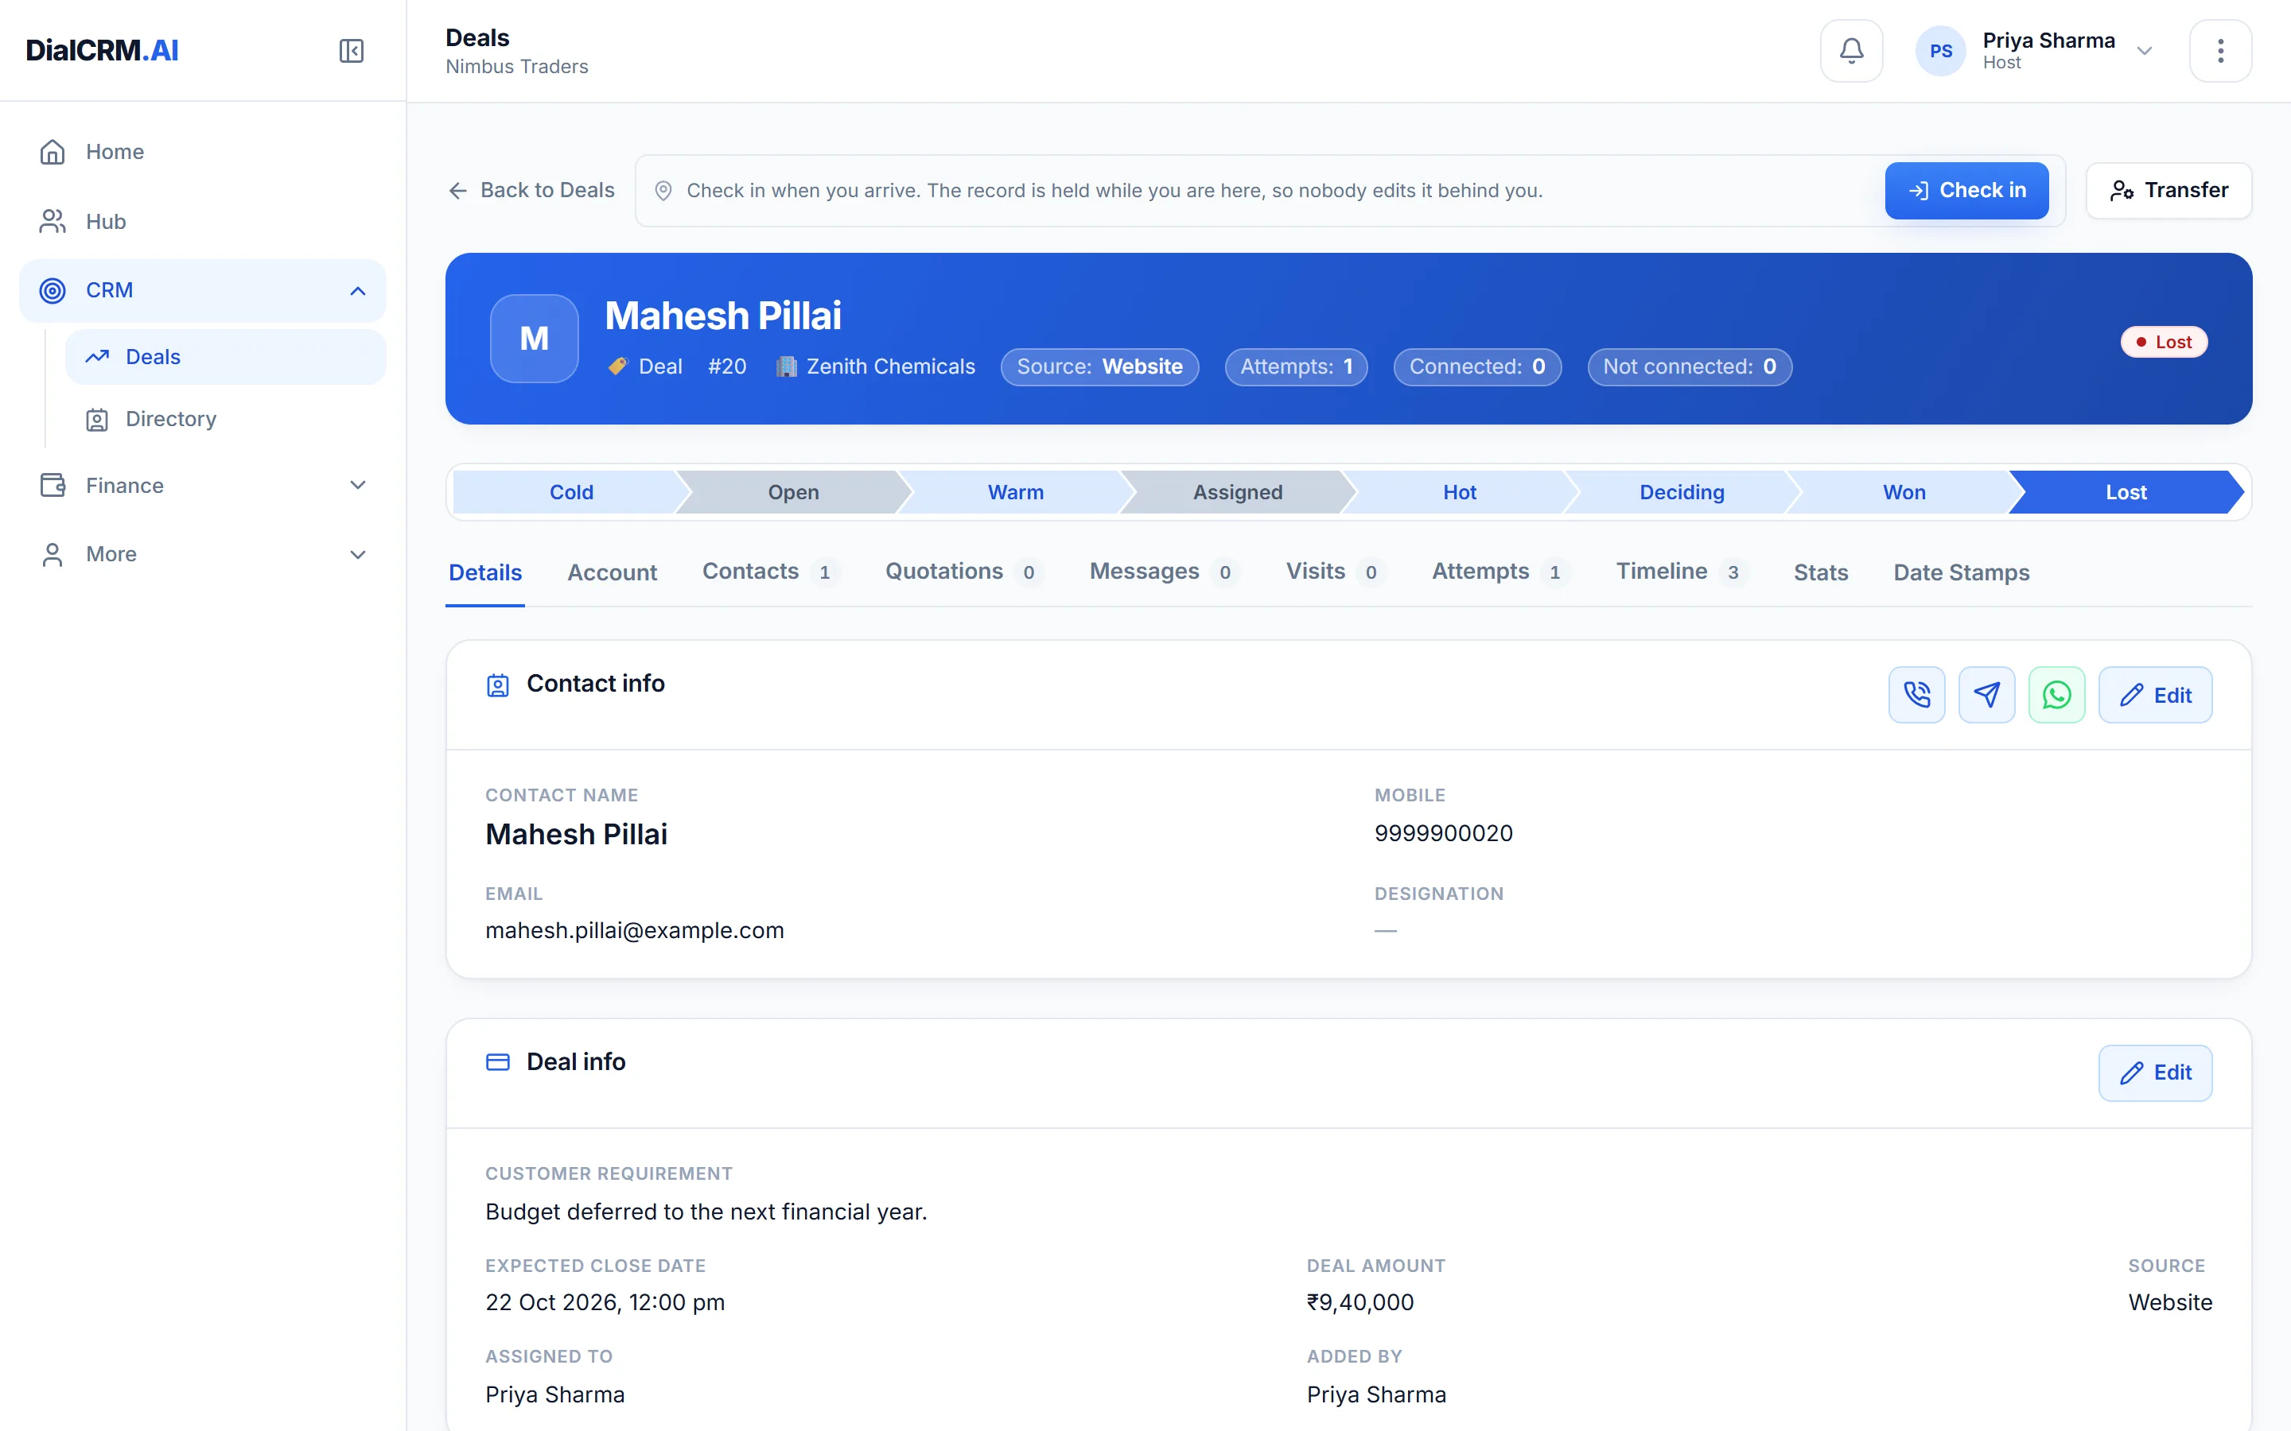2291x1431 pixels.
Task: Open WhatsApp chat icon
Action: pyautogui.click(x=2056, y=695)
